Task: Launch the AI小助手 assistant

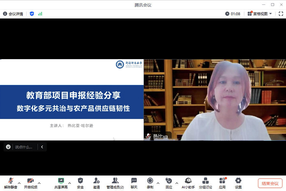Action: 188,183
